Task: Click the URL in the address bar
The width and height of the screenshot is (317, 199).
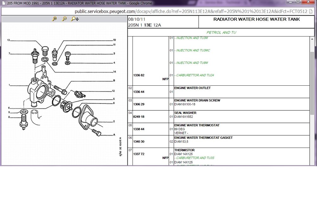Action: click(x=191, y=11)
